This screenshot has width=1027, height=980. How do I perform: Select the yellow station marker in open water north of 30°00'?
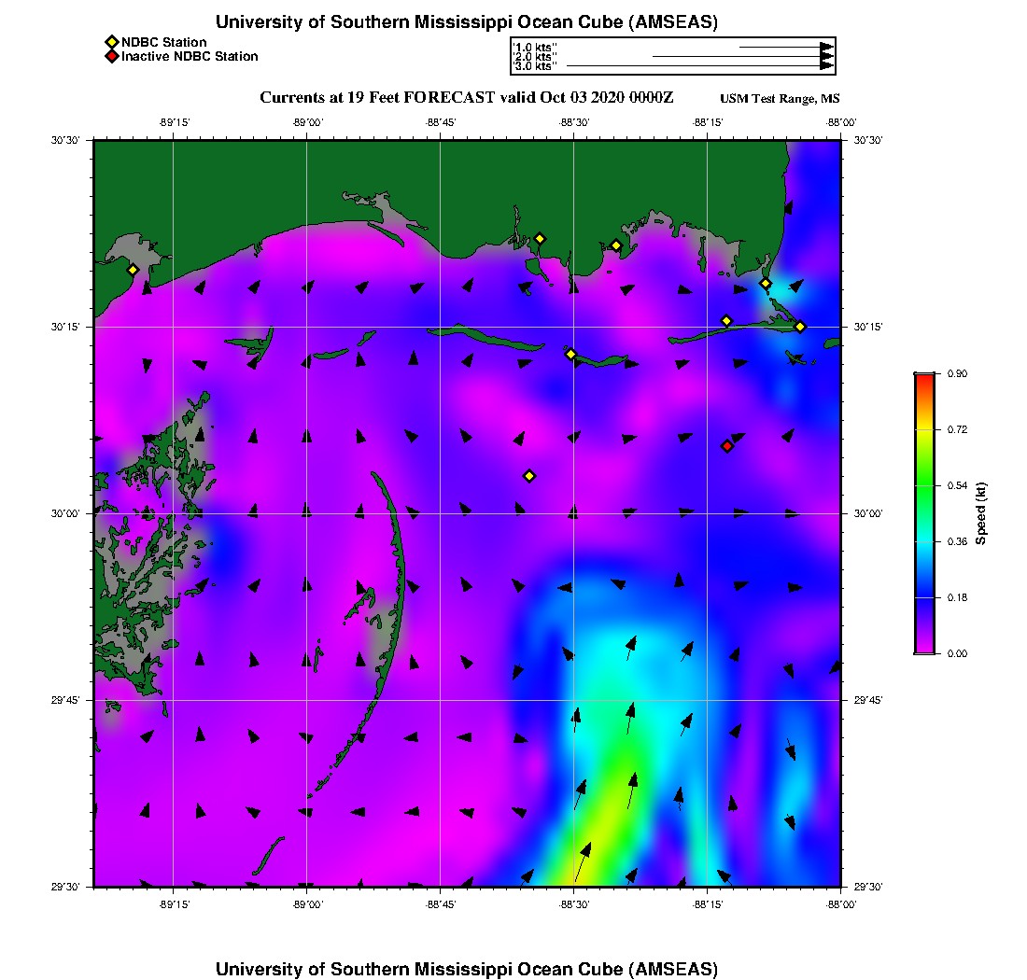(x=529, y=476)
